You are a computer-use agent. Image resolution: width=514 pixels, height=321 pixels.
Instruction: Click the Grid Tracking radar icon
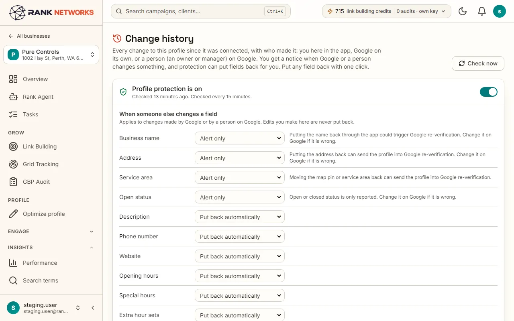[13, 164]
